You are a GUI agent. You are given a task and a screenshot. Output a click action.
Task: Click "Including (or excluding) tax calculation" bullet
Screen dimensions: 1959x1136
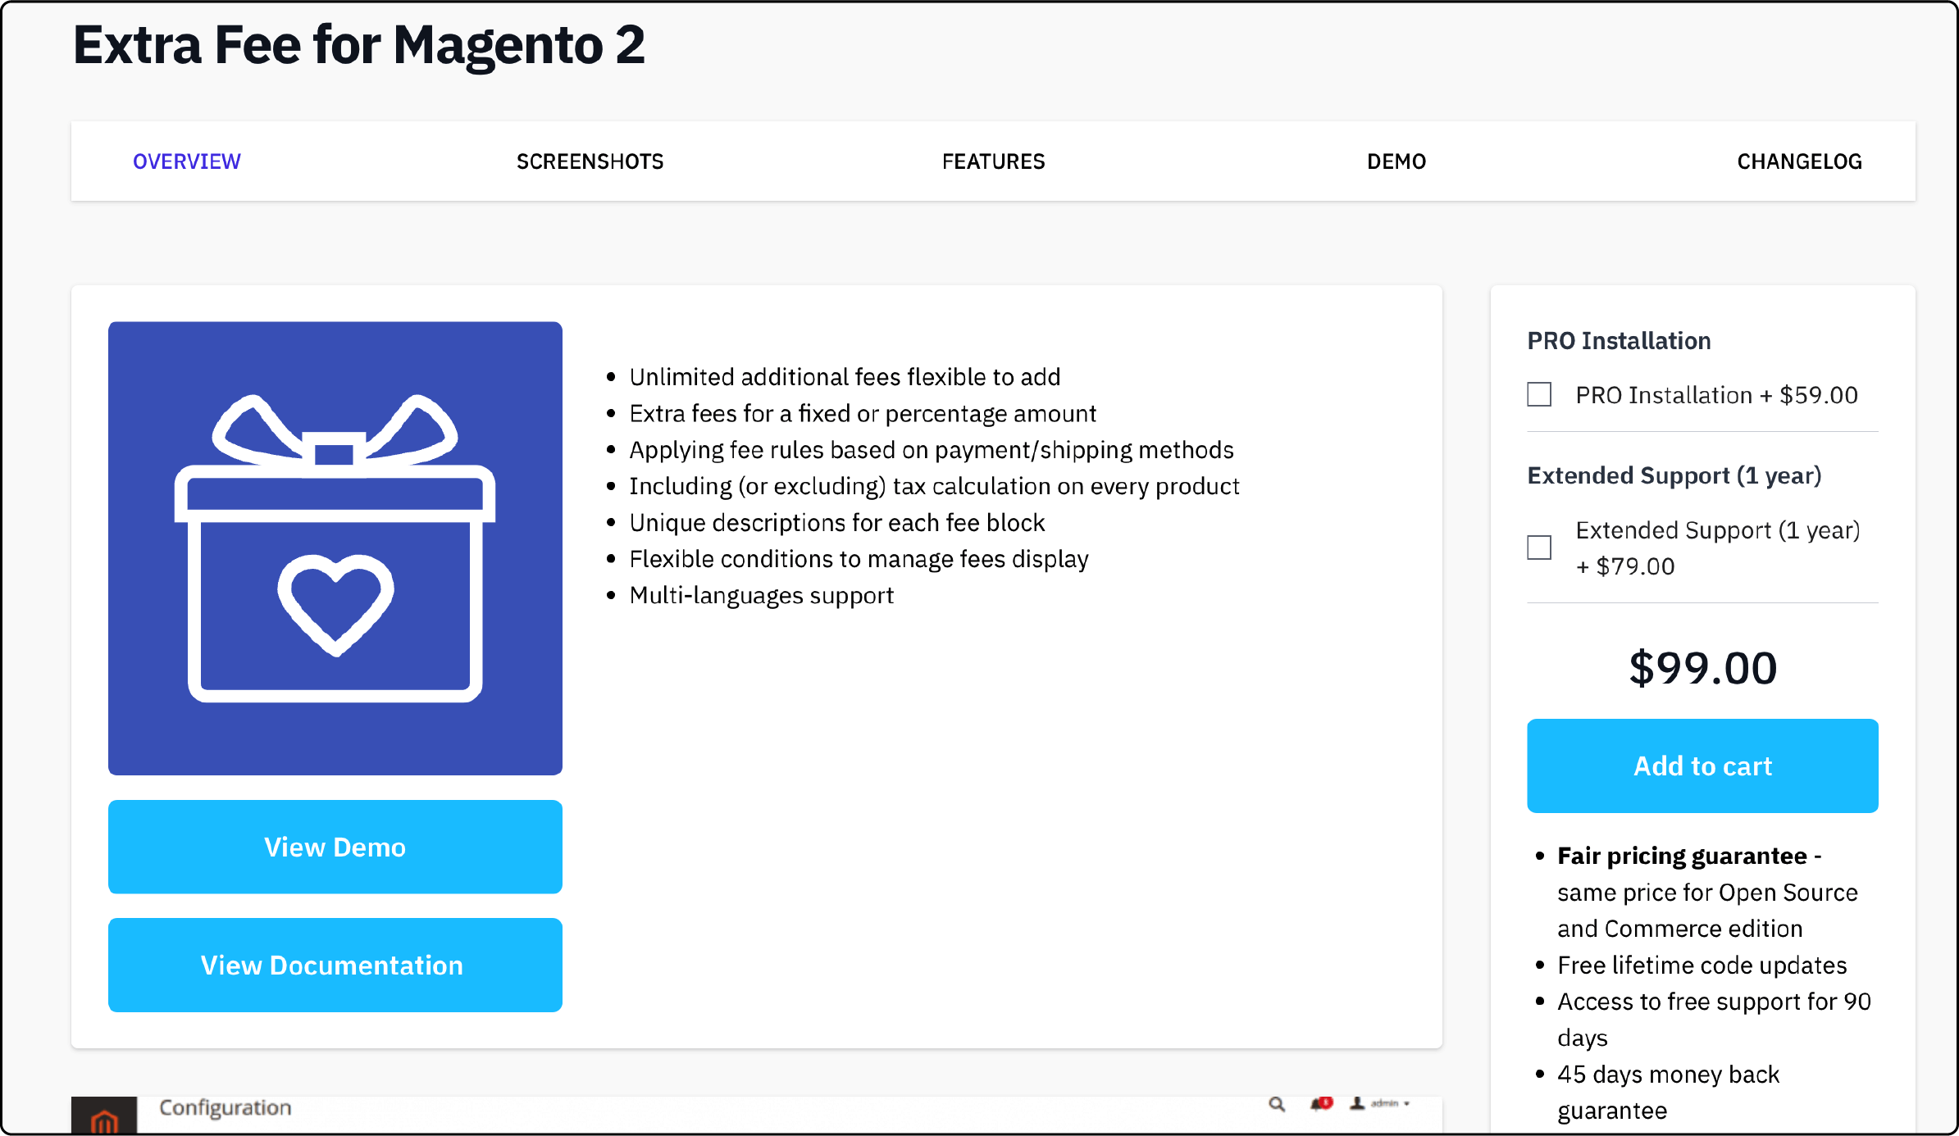(934, 486)
